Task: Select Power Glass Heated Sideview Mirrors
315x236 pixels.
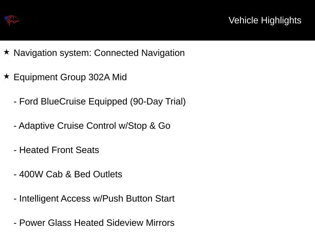Action: coord(94,223)
